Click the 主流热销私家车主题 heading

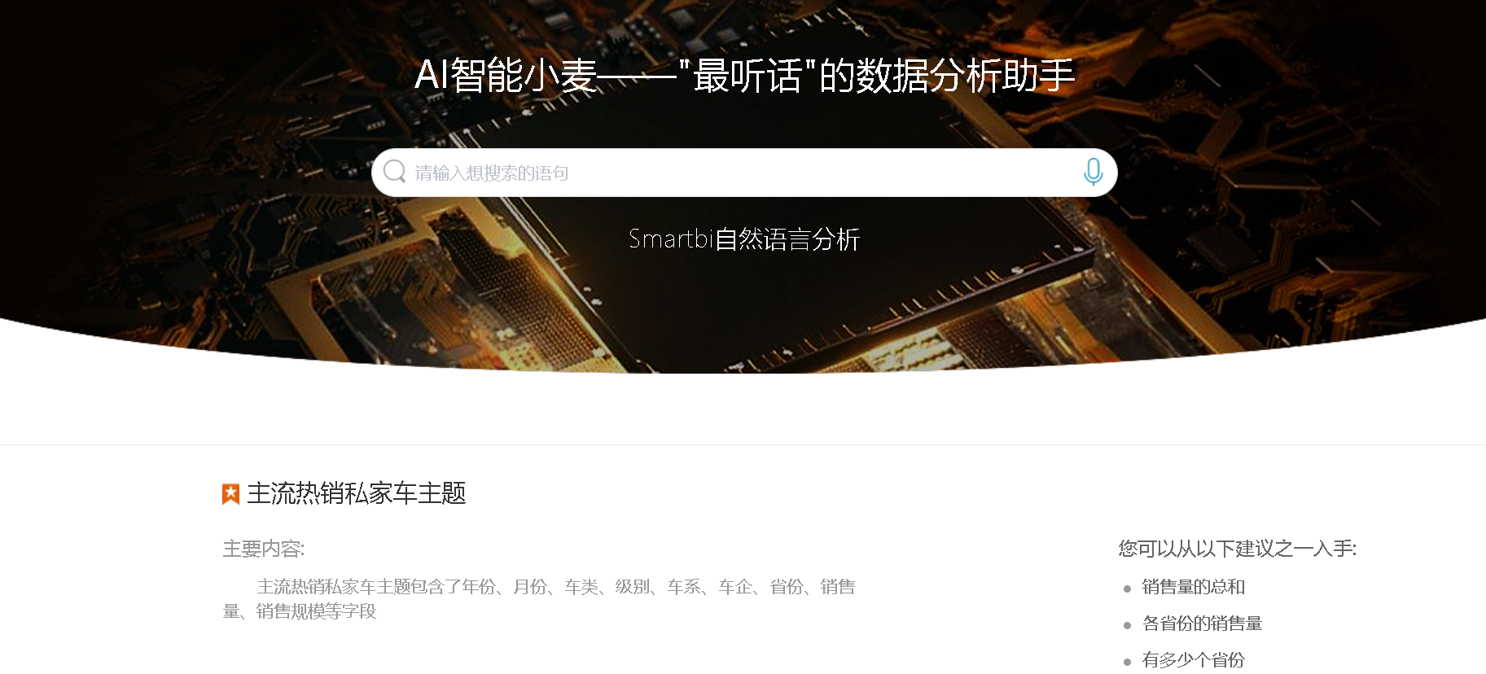[x=357, y=493]
